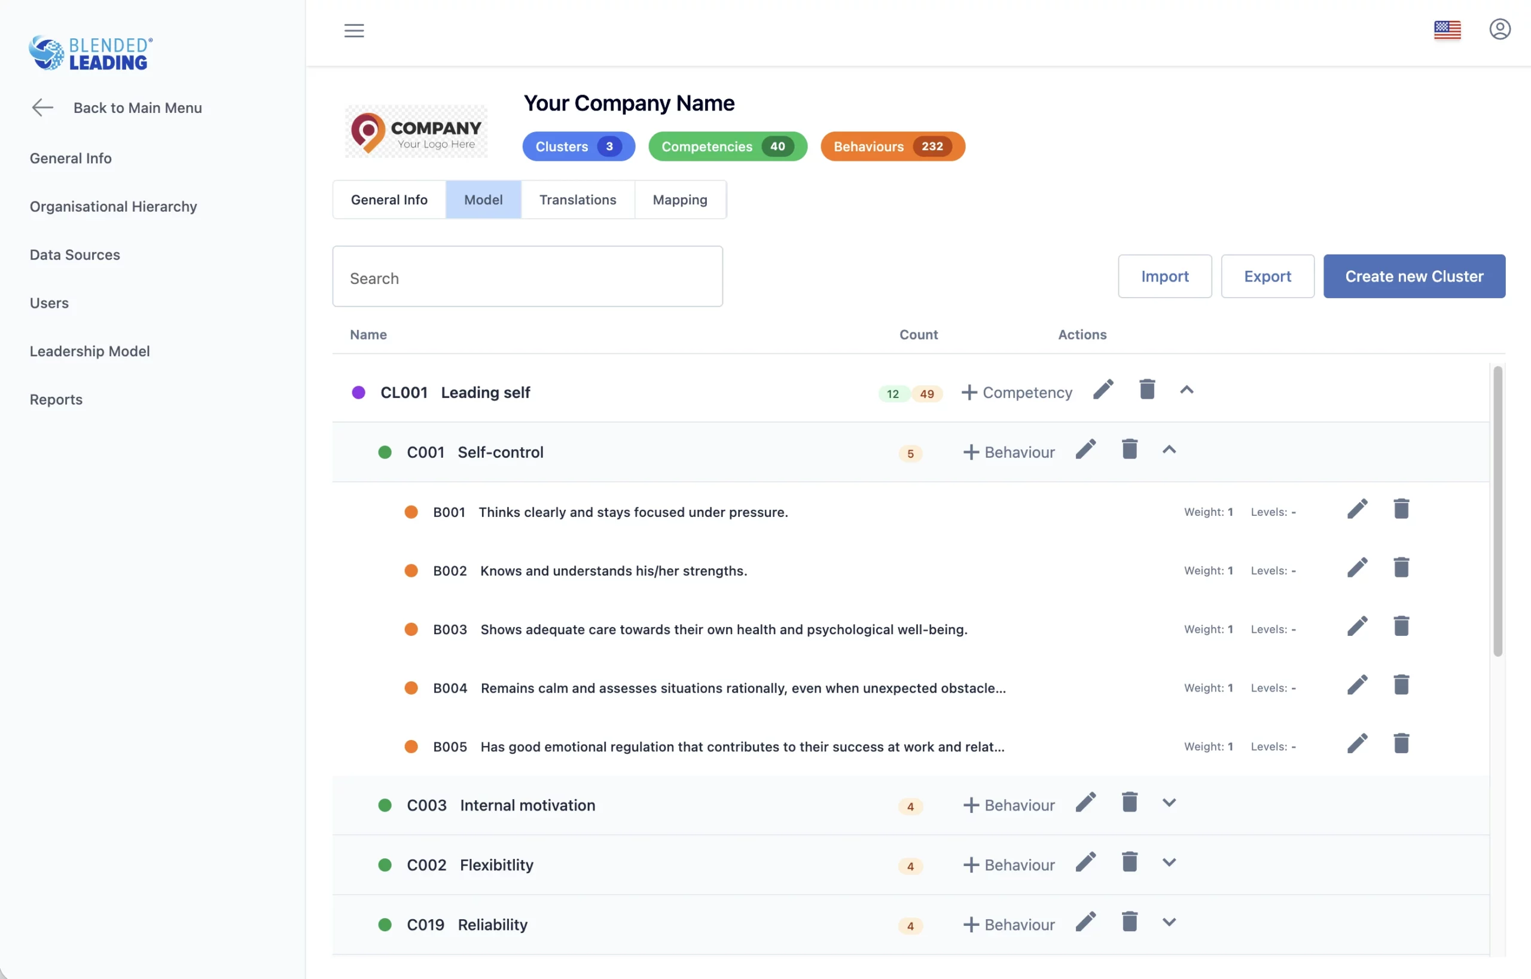Collapse the CL001 Leading self cluster

coord(1187,390)
